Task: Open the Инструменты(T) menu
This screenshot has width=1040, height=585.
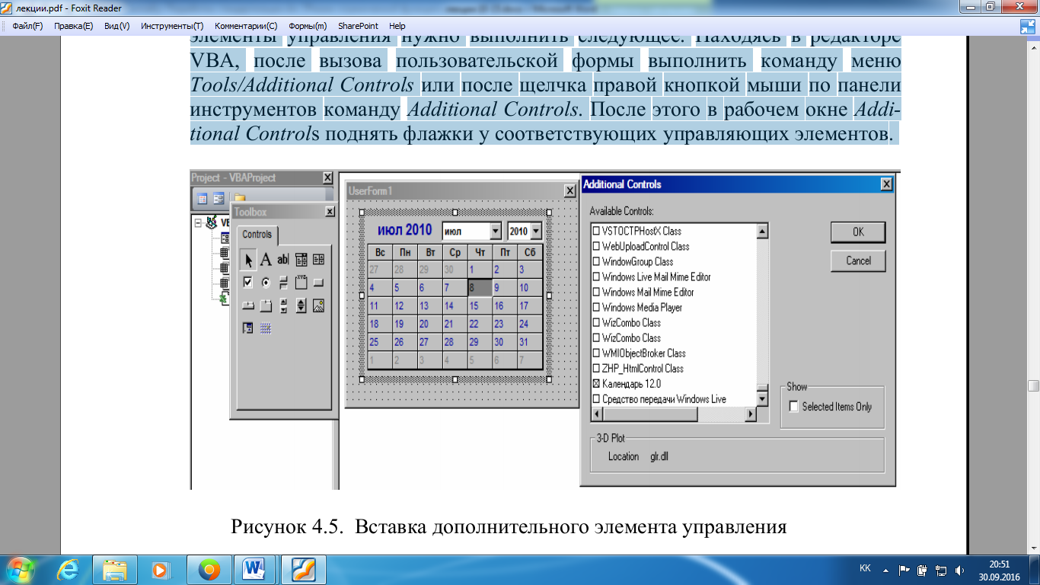Action: [x=172, y=26]
